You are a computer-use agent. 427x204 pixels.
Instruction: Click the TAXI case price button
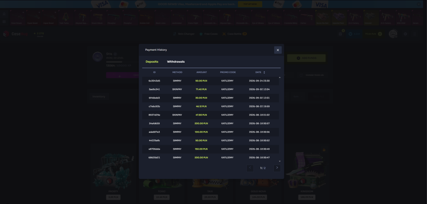[210, 197]
